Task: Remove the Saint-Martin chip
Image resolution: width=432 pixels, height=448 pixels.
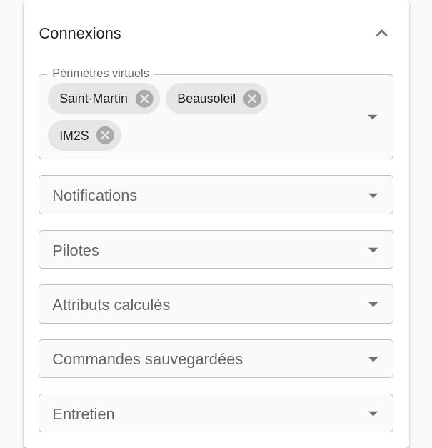Action: [144, 99]
